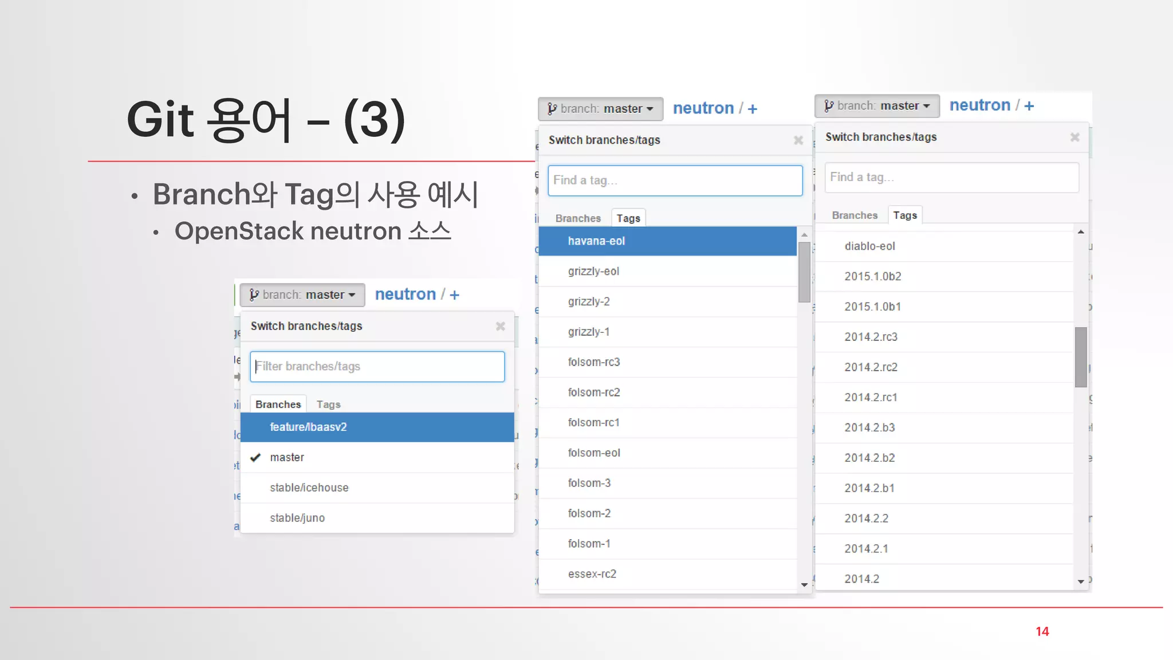
Task: Close the left Switch branches/tags popup
Action: coord(500,326)
